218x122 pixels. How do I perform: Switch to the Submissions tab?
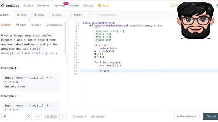coord(57,15)
